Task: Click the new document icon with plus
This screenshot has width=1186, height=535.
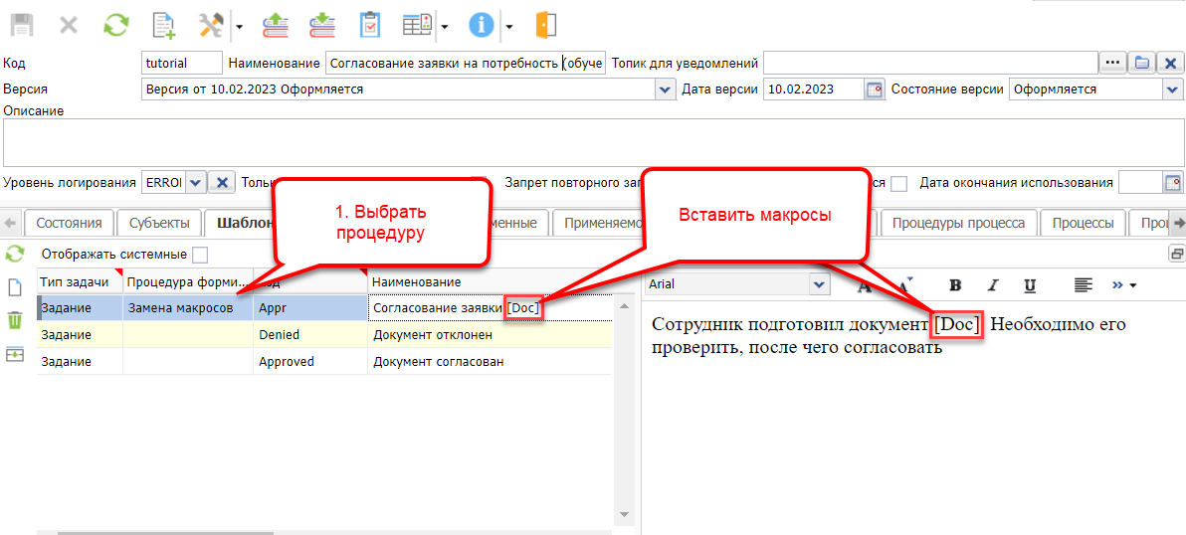Action: [164, 25]
